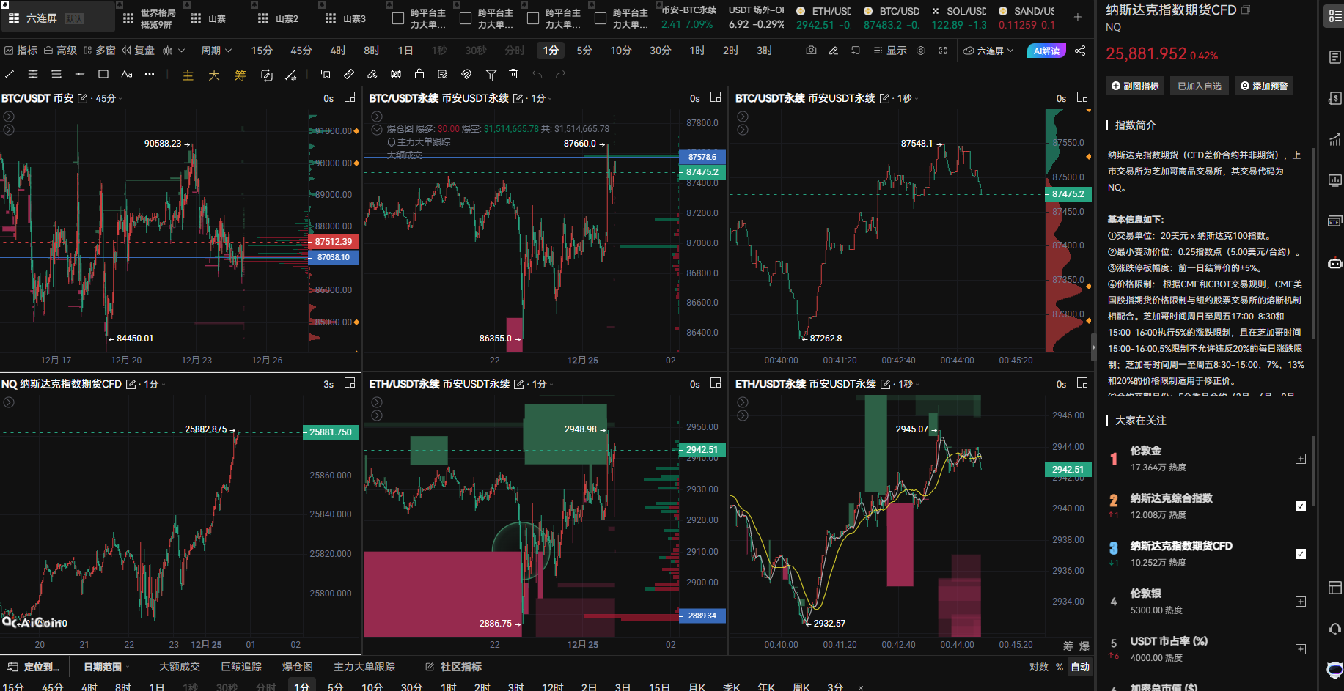Click the screenshot camera icon
The width and height of the screenshot is (1344, 691).
click(x=811, y=51)
